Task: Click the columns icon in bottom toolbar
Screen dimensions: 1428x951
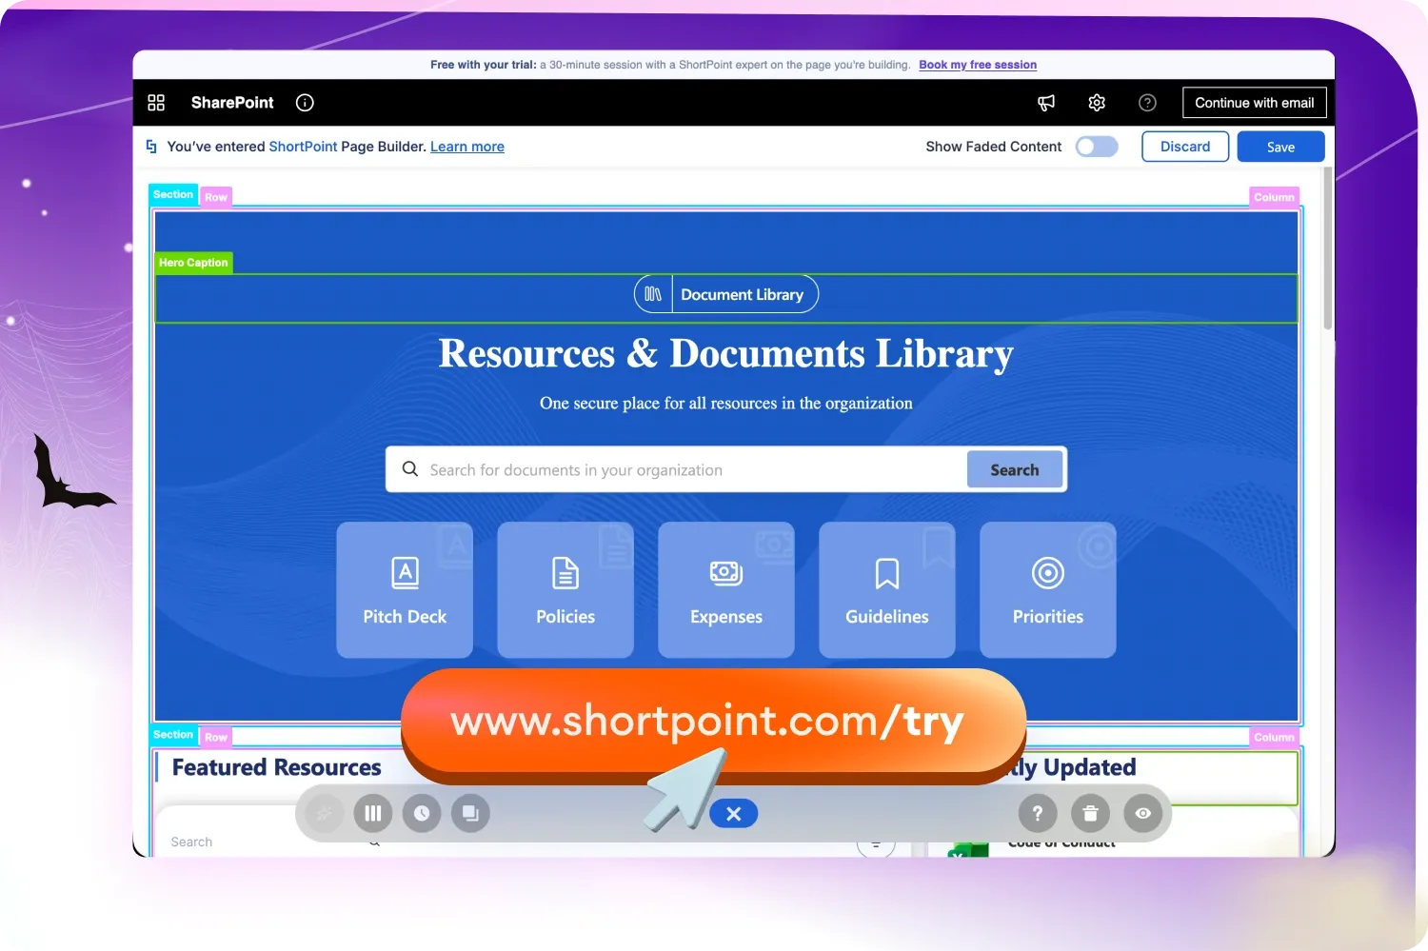Action: (x=373, y=813)
